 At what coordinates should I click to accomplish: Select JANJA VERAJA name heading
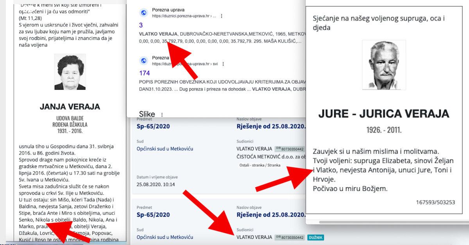click(x=70, y=107)
